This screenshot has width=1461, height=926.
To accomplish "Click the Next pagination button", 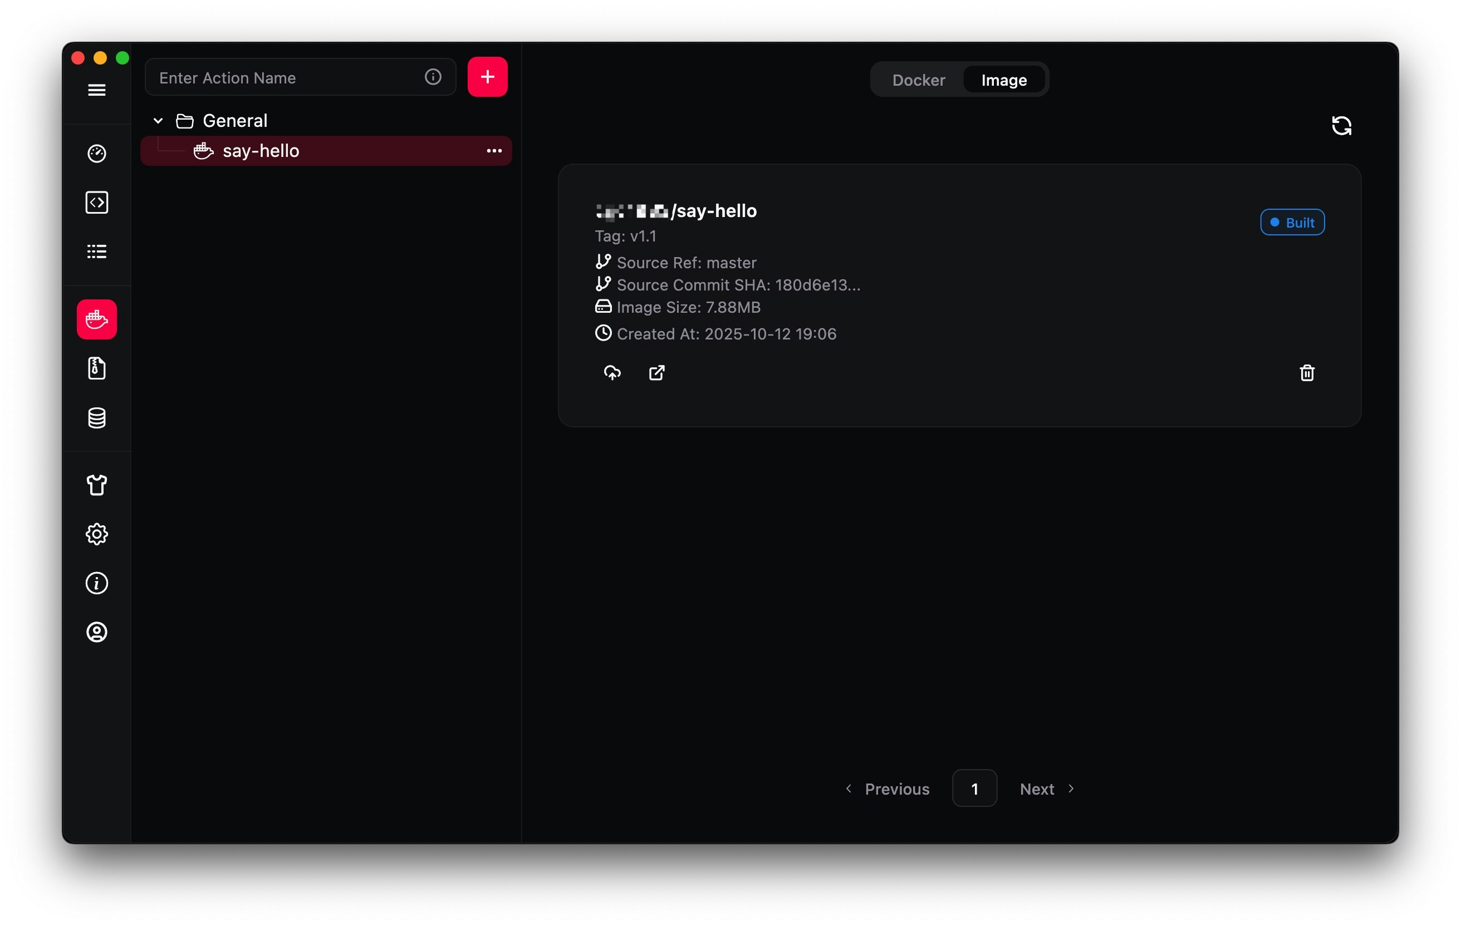I will pyautogui.click(x=1037, y=789).
